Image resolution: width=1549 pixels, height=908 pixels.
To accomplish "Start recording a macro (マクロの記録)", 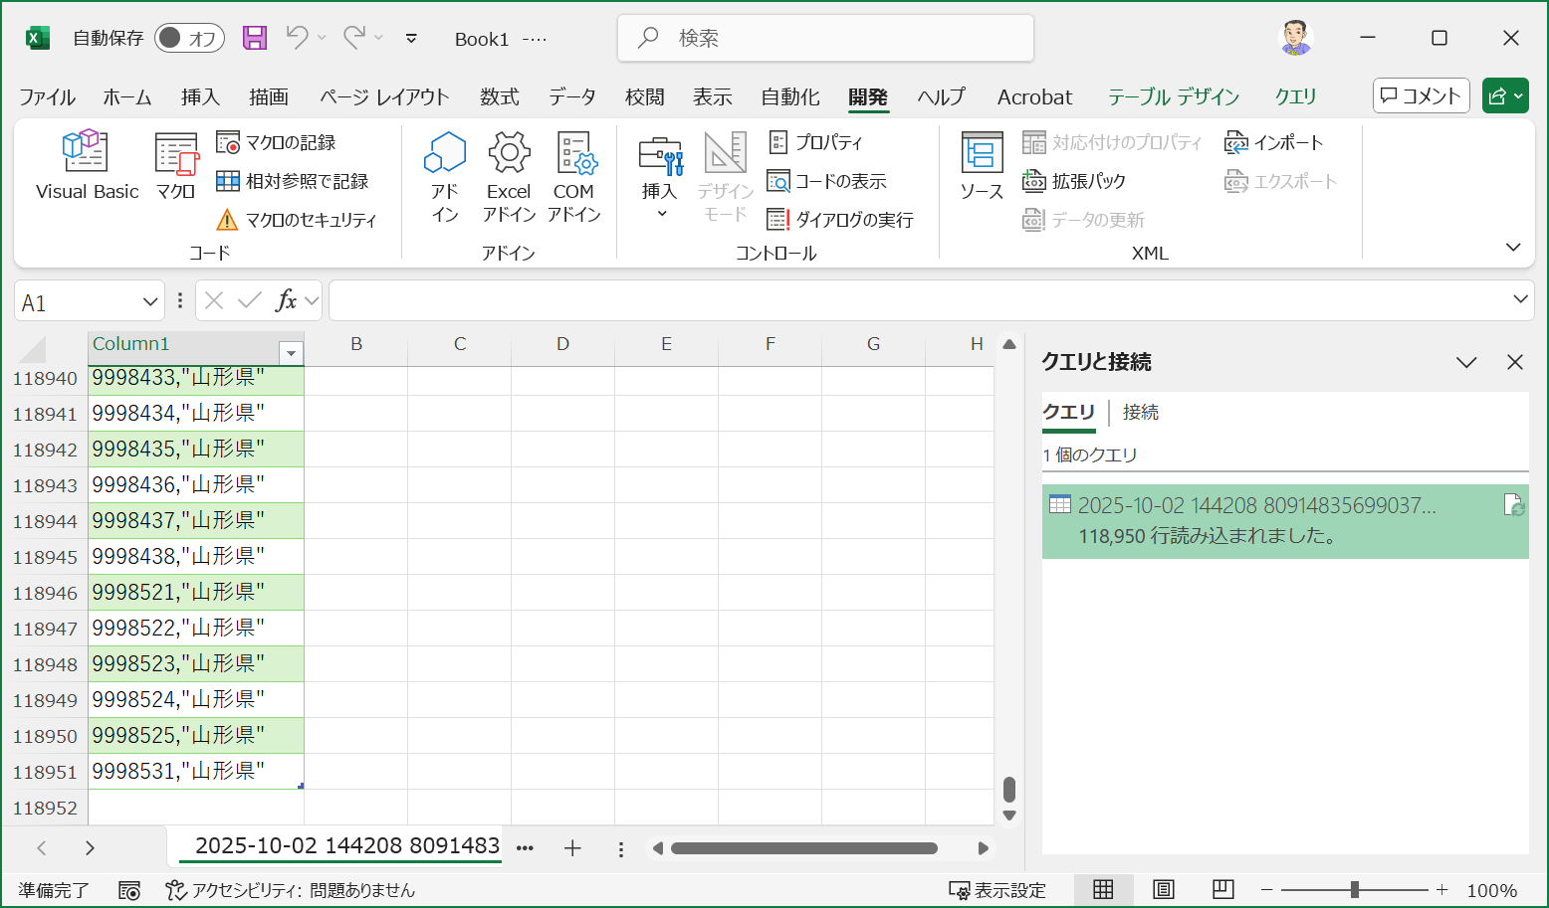I will pos(277,143).
